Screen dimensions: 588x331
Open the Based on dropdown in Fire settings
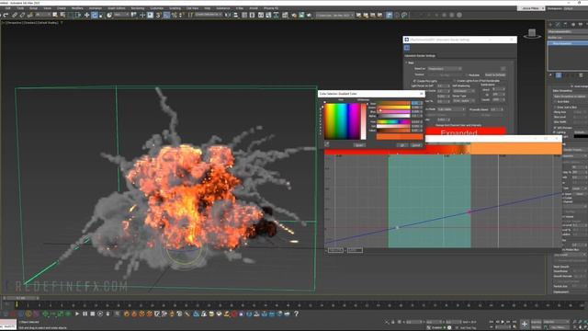point(445,69)
